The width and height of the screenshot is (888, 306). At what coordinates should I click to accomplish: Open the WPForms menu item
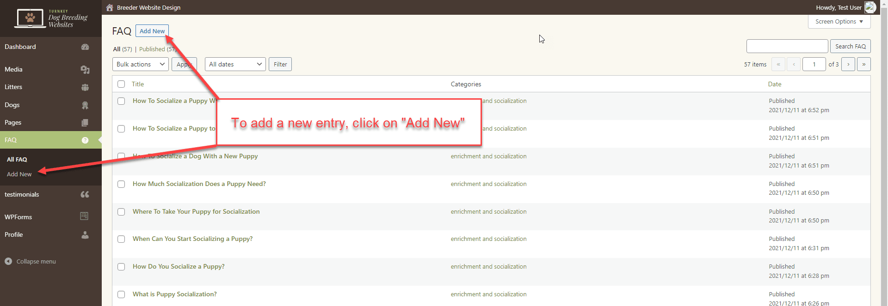tap(51, 217)
